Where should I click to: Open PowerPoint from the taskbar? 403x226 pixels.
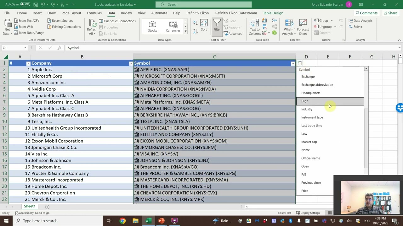click(161, 221)
